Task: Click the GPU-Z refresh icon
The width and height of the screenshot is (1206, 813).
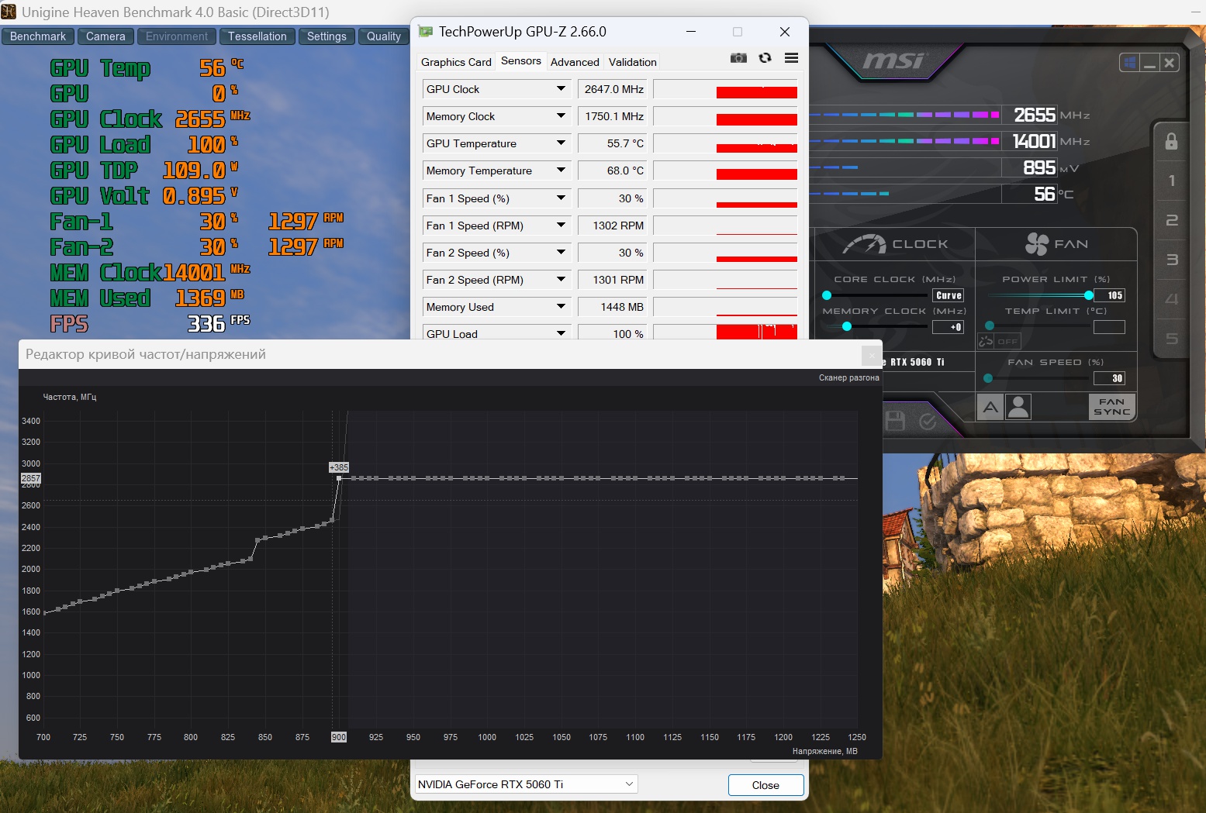Action: [765, 58]
